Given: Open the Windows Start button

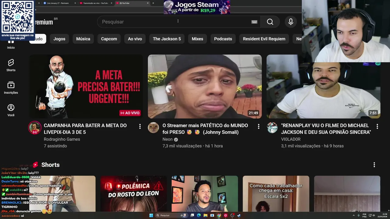Looking at the screenshot, I should pos(151,215).
